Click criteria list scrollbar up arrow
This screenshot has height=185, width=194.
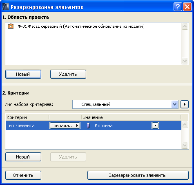pyautogui.click(x=185, y=124)
